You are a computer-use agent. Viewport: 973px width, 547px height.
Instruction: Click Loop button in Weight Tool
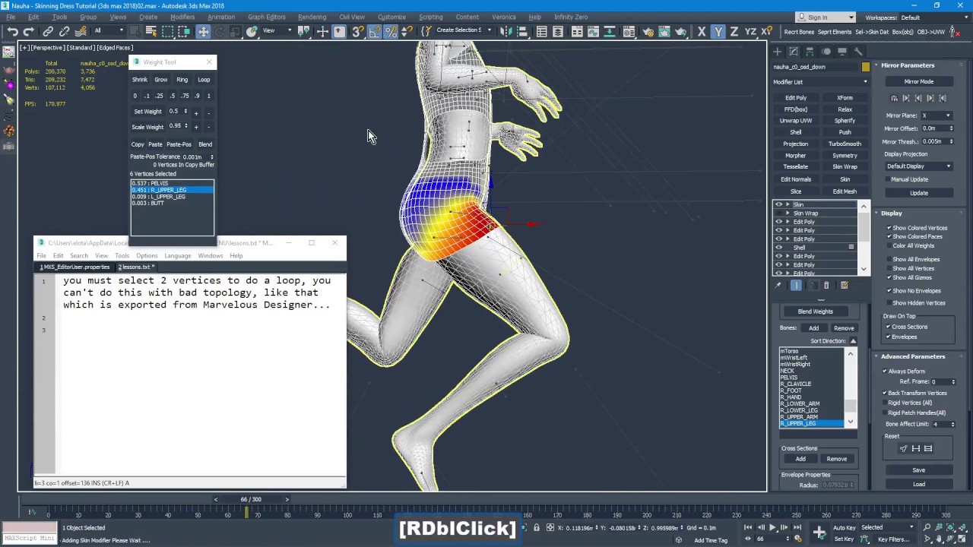(x=204, y=80)
